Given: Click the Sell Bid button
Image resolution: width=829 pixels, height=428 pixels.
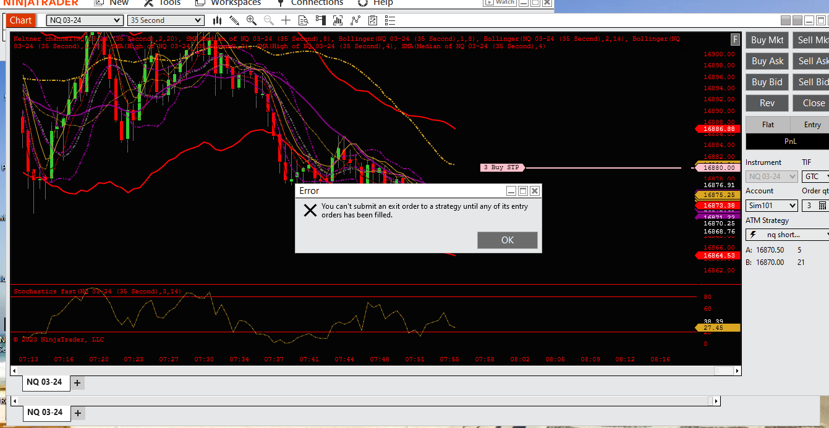Looking at the screenshot, I should pos(811,82).
